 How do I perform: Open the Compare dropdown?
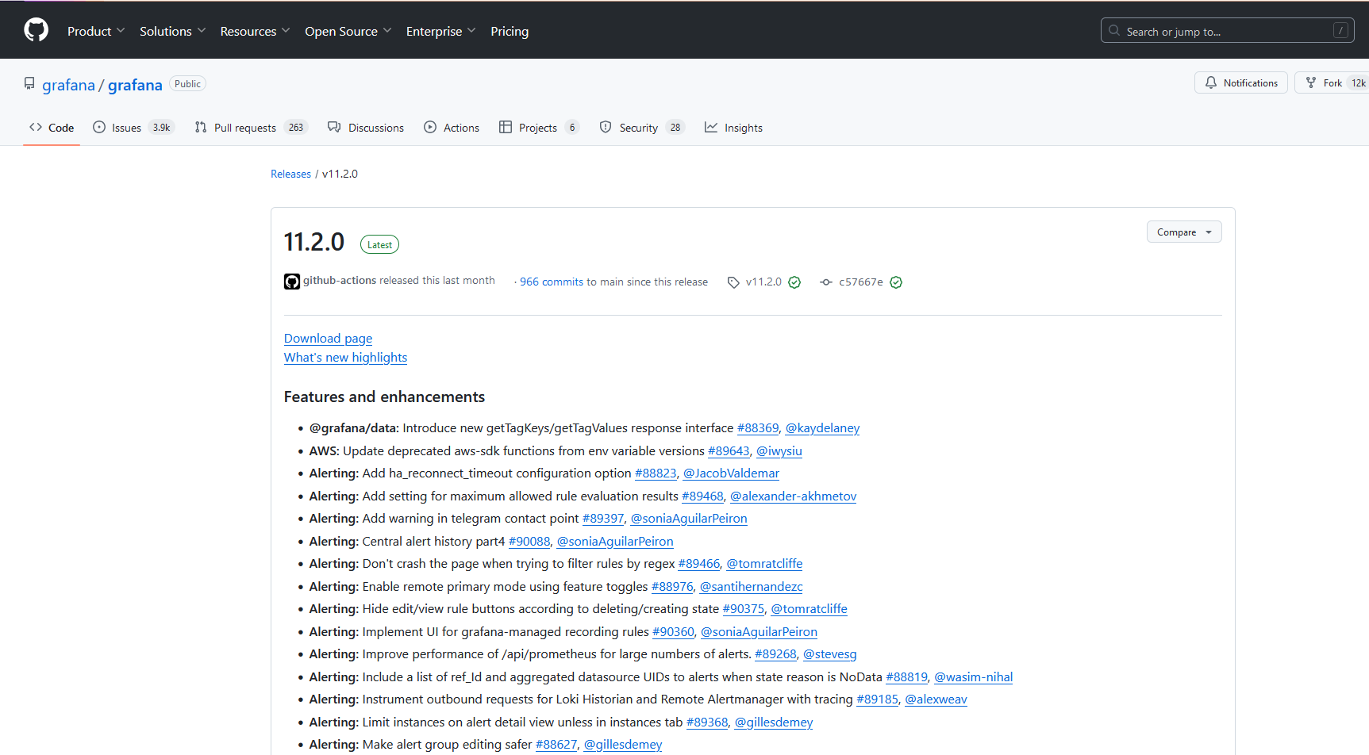tap(1184, 232)
